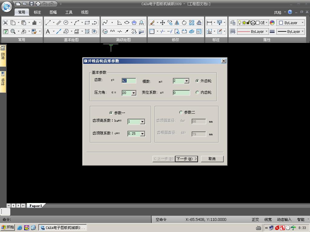The height and width of the screenshot is (232, 310).
Task: Click the Paste clipboard icon
Action: coord(24,23)
